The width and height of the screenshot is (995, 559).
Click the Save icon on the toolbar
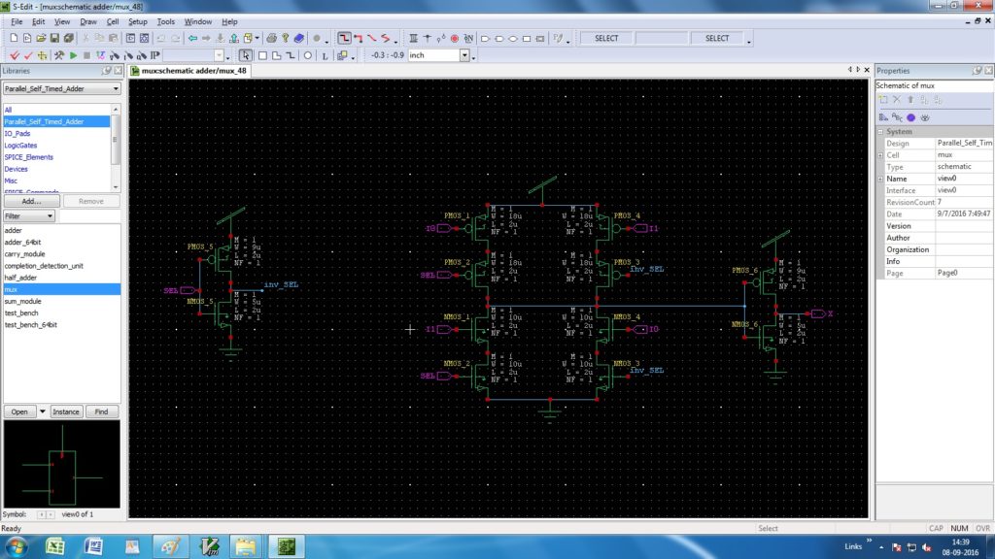click(54, 36)
